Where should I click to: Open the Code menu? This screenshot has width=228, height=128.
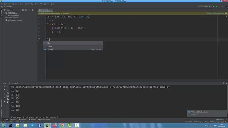(x=21, y=4)
